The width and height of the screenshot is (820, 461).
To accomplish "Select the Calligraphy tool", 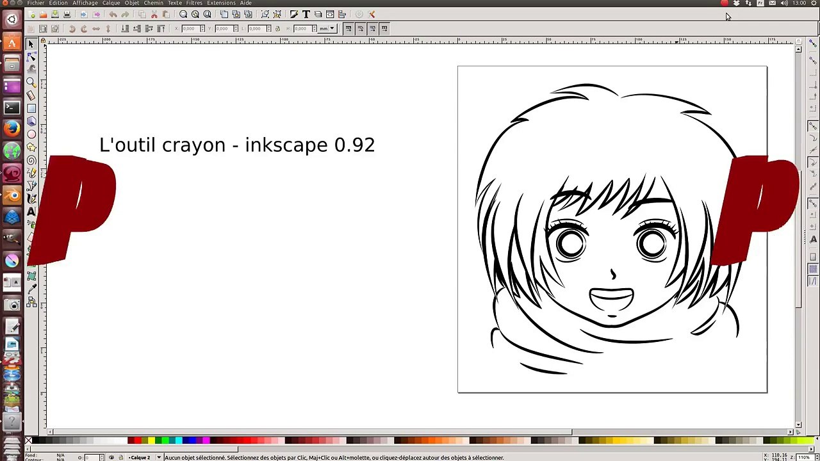I will tap(31, 198).
